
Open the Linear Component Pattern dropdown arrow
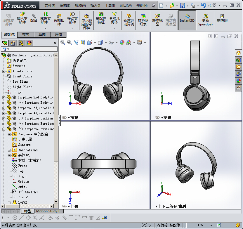point(46,28)
